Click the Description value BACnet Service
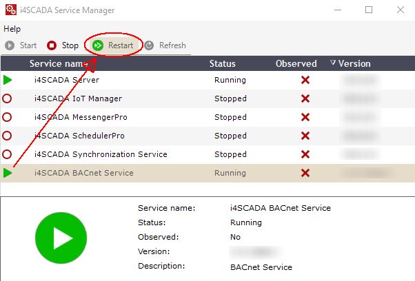 pos(261,267)
